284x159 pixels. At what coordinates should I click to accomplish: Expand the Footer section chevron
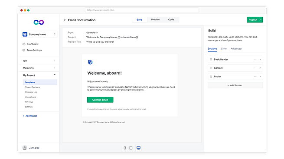[x=260, y=76]
